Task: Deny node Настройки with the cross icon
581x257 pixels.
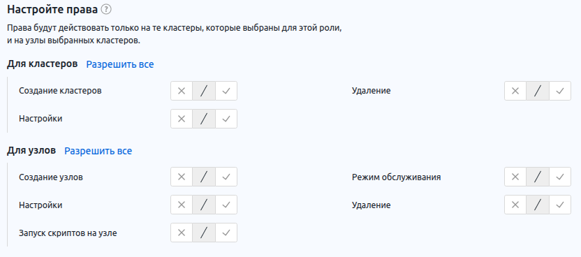Action: tap(182, 205)
